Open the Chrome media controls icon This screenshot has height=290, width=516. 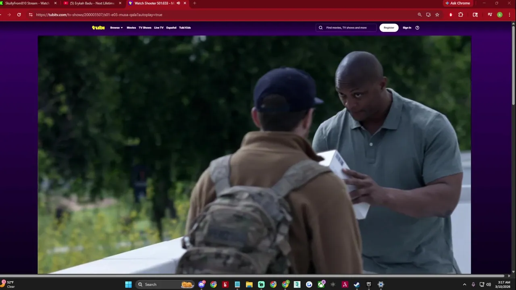(x=490, y=14)
